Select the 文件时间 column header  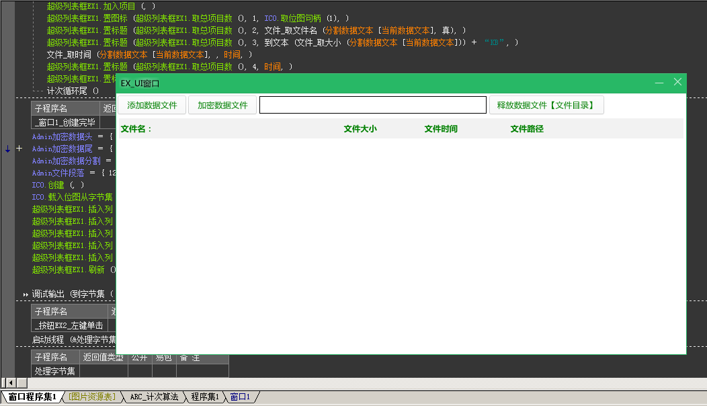tap(440, 129)
